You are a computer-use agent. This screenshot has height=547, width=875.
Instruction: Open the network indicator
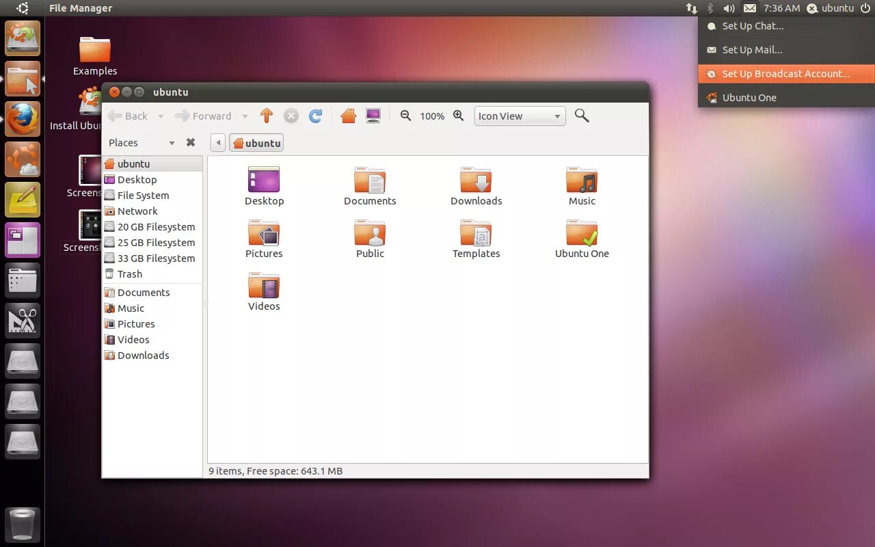point(692,8)
